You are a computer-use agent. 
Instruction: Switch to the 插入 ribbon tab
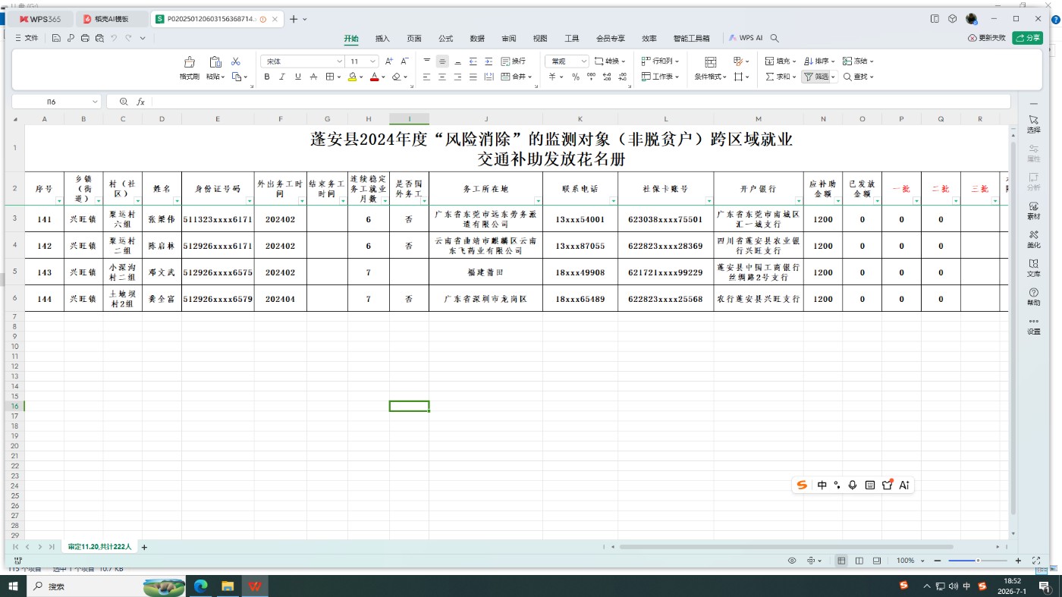pyautogui.click(x=382, y=38)
